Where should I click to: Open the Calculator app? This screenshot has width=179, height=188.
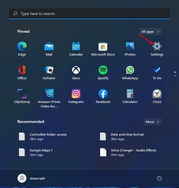pos(130,96)
